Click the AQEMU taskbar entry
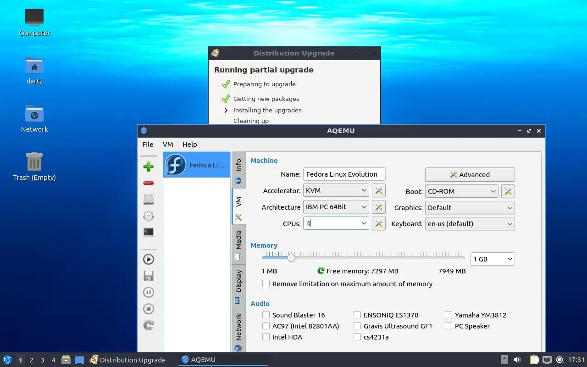The image size is (587, 367). 223,360
